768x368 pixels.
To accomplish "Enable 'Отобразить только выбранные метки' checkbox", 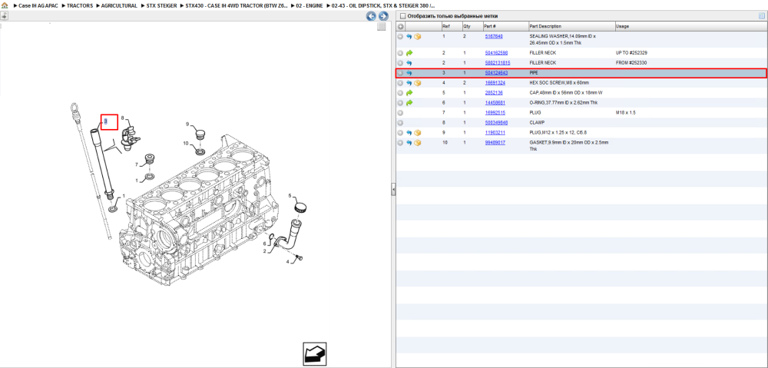I will pyautogui.click(x=402, y=16).
